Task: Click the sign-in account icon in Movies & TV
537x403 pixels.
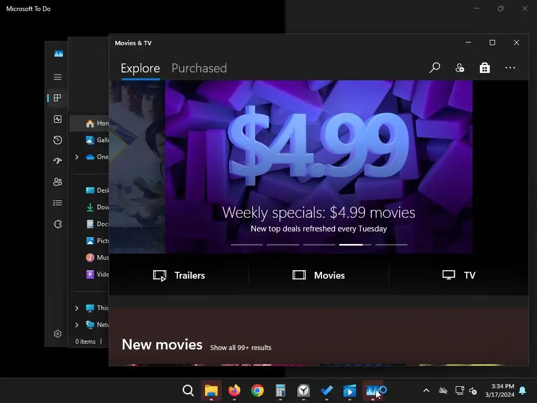Action: tap(459, 68)
